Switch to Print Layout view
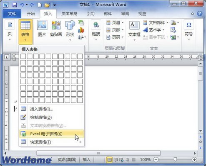206x166 pixels. click(x=109, y=160)
